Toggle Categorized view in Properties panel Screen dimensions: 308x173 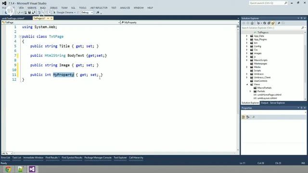point(244,117)
